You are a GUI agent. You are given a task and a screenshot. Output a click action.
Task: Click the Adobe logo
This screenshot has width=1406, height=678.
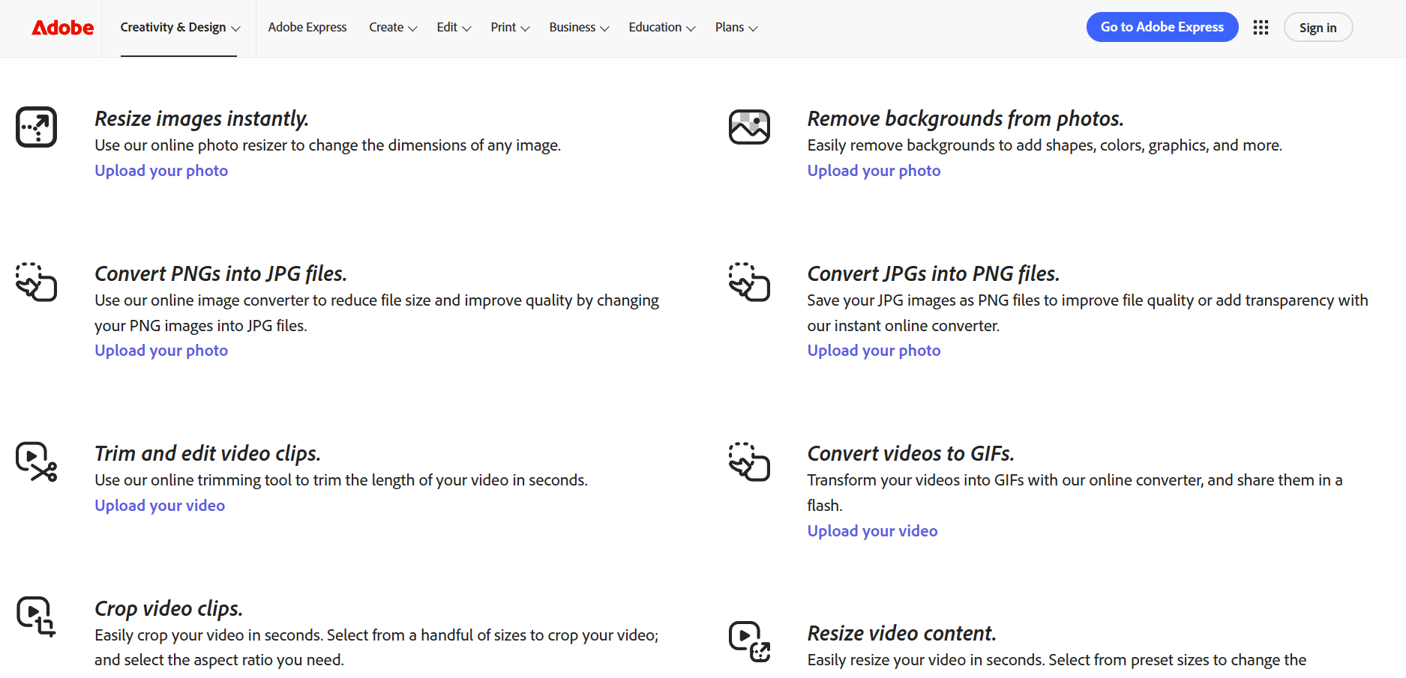[x=62, y=27]
